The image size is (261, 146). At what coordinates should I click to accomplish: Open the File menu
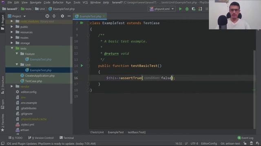pyautogui.click(x=10, y=2)
